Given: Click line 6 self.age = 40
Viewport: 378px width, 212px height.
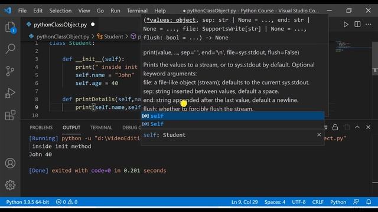Looking at the screenshot, I should click(97, 83).
